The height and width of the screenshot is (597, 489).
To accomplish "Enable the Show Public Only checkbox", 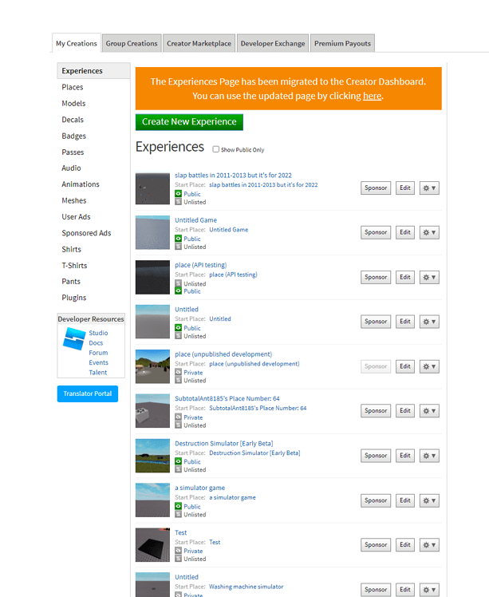I will [215, 149].
